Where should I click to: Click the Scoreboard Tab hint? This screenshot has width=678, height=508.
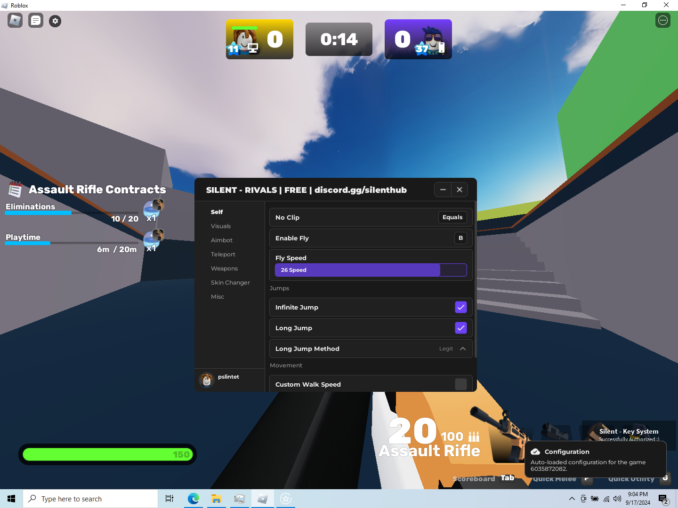click(x=484, y=478)
